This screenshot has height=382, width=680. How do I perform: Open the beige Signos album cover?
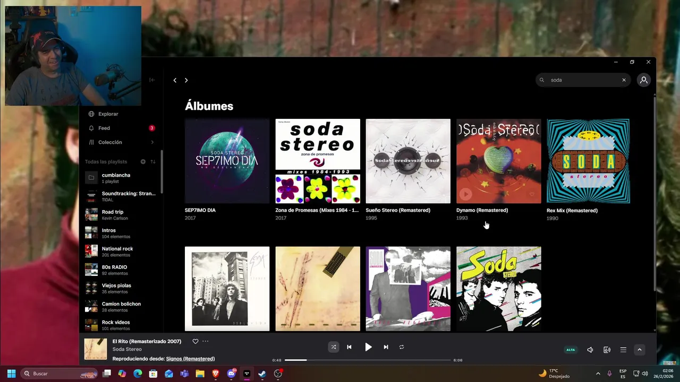tap(318, 289)
